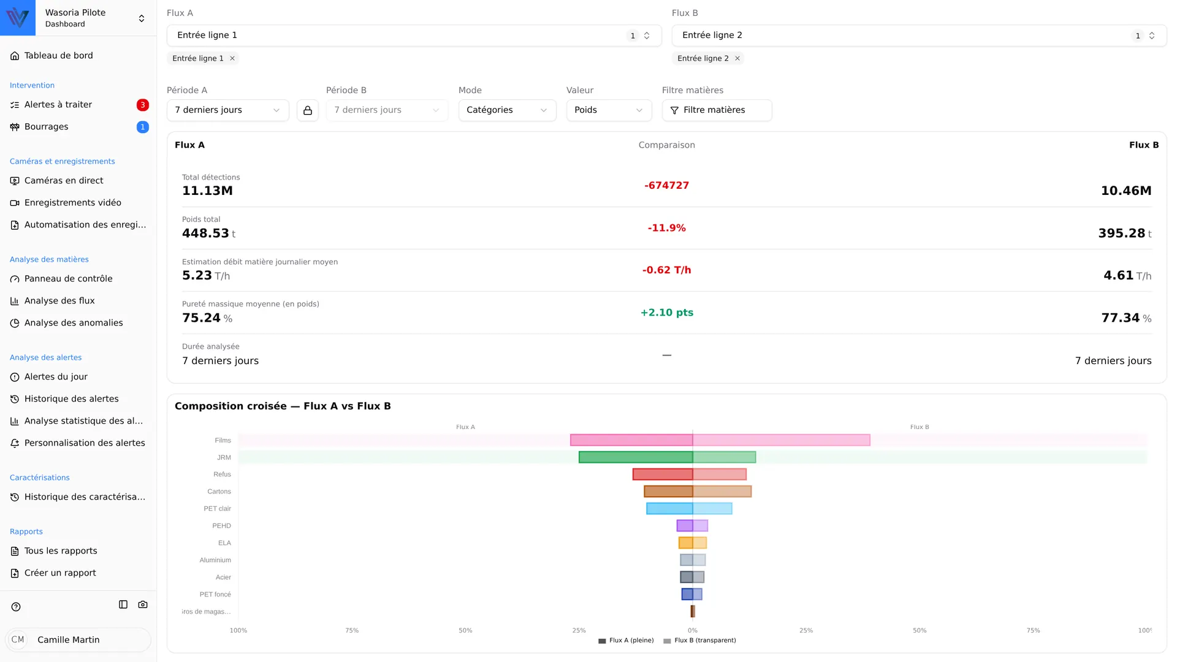Open Alertes du jour
Screen dimensions: 1177x662
pos(78,377)
